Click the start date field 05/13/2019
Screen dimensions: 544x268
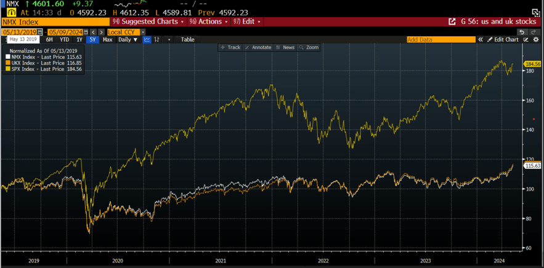pos(20,32)
